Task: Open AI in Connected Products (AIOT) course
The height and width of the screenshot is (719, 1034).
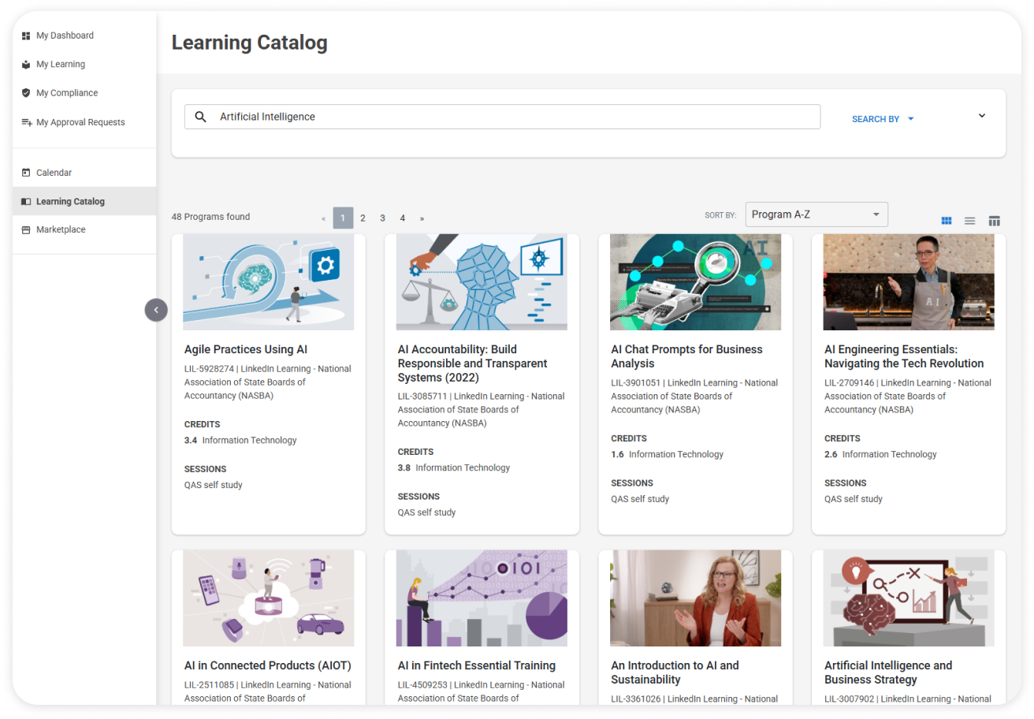Action: tap(268, 665)
